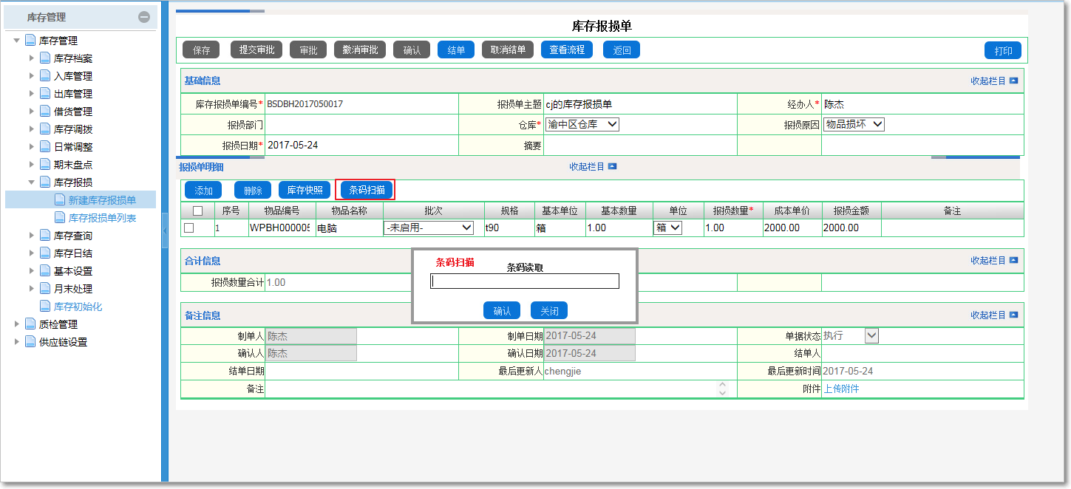The image size is (1071, 489).
Task: Expand the 入库管理 tree node
Action: [31, 76]
